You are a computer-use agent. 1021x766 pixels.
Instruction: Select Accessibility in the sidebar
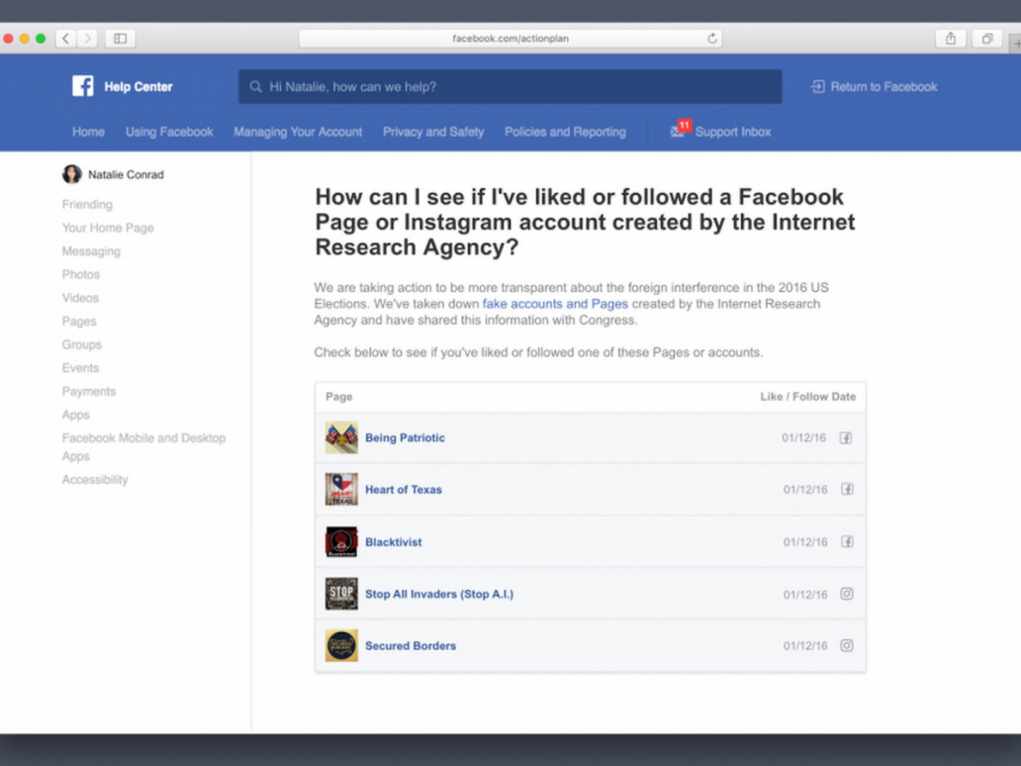pyautogui.click(x=94, y=479)
